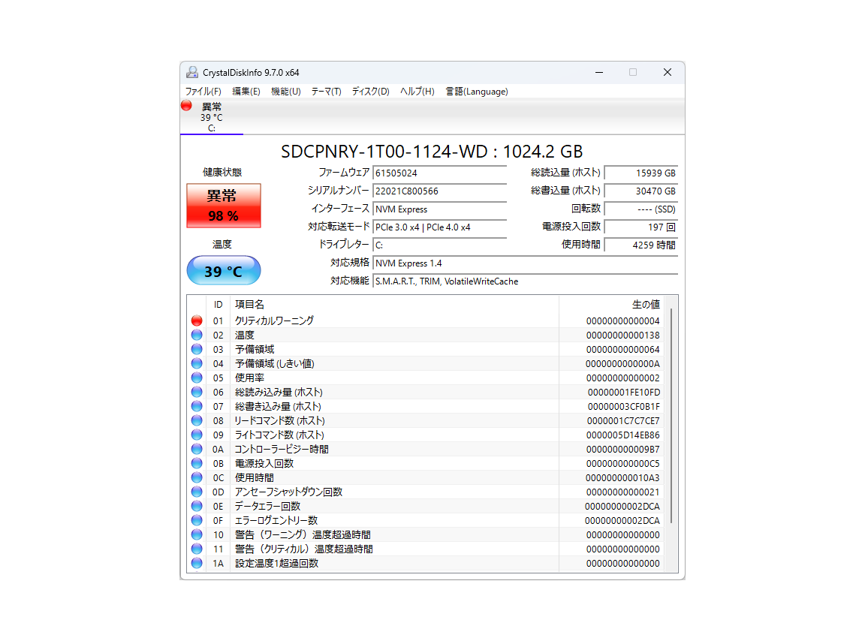Open the 言語(Language) menu

[x=477, y=91]
